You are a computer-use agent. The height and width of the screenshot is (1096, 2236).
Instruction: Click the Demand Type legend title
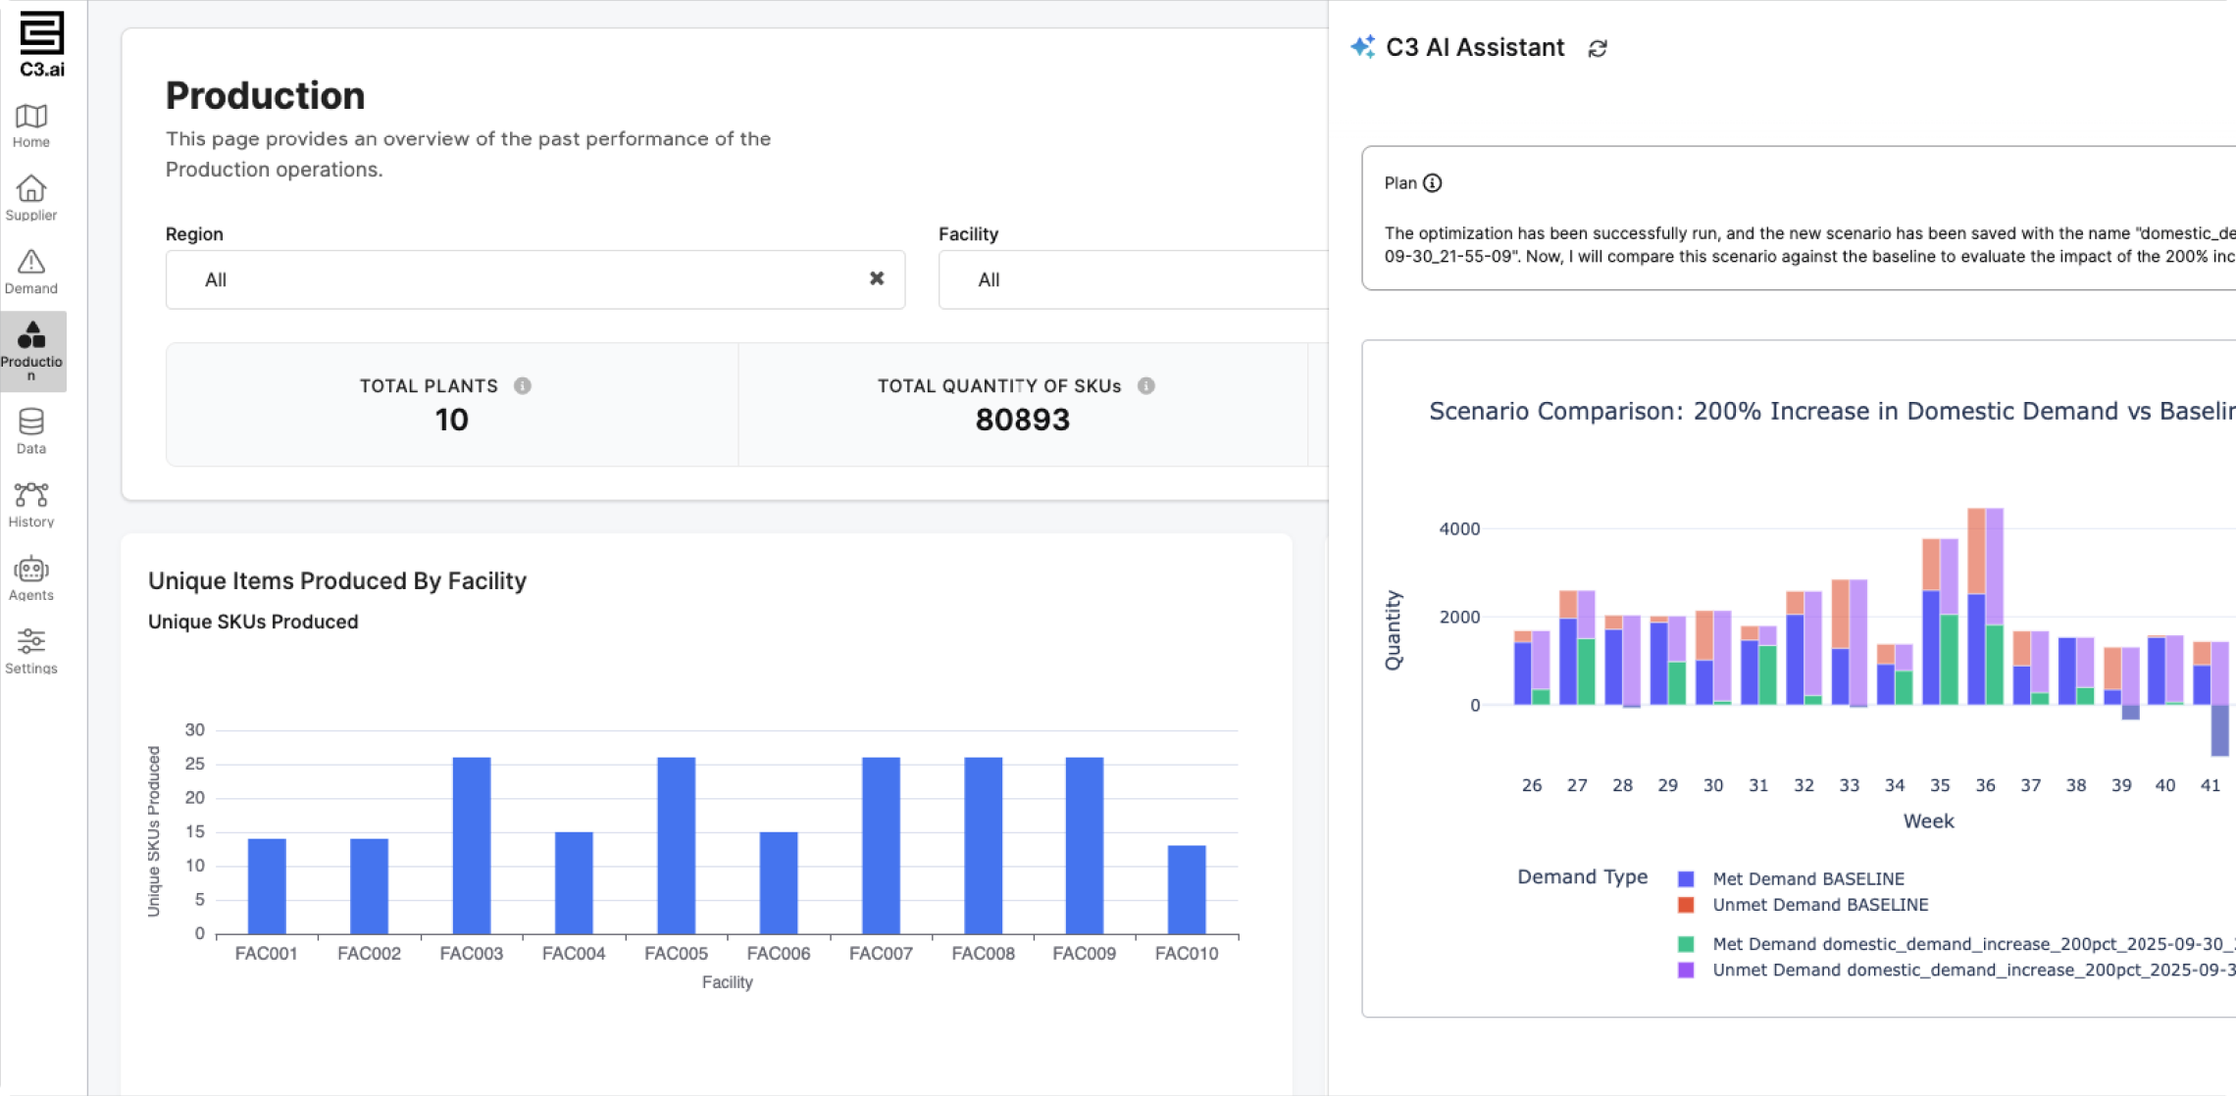click(x=1582, y=877)
